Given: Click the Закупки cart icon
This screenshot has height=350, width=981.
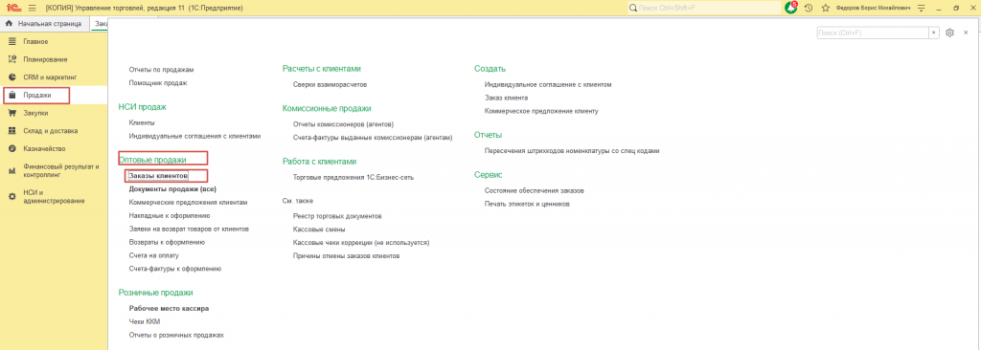Looking at the screenshot, I should point(11,113).
